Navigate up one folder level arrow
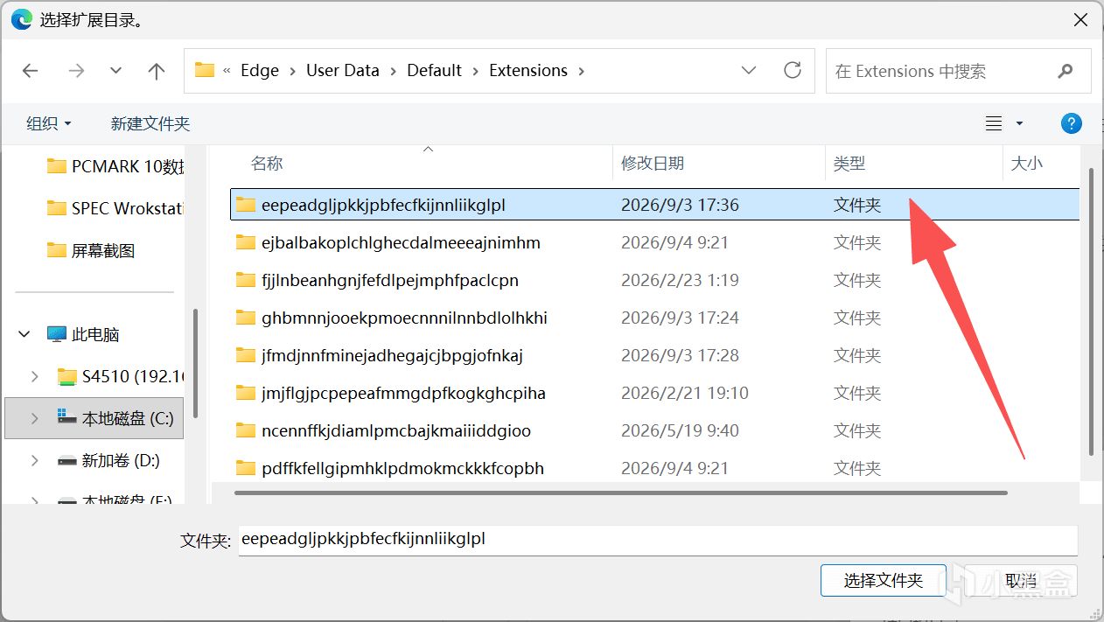The image size is (1104, 622). pos(157,71)
